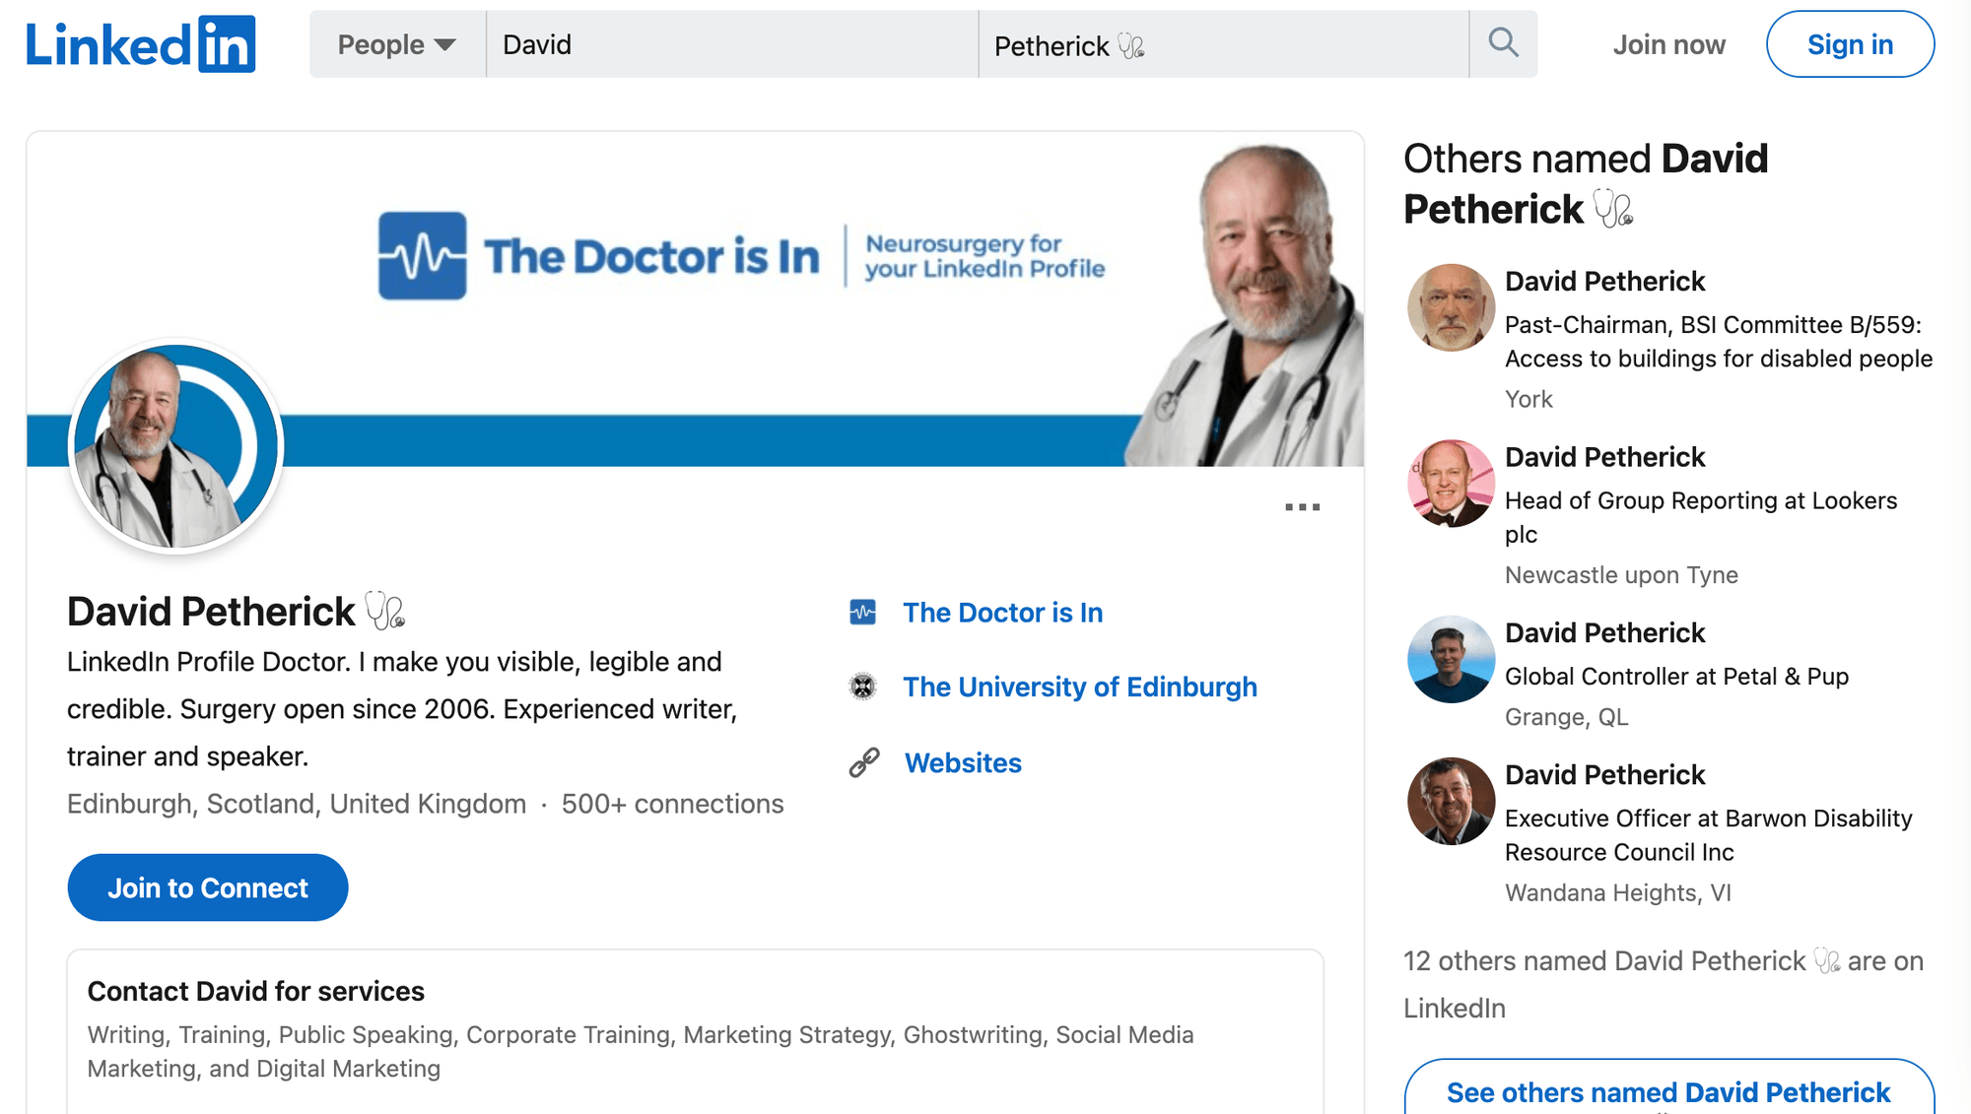Open David Petherick Past-Chairman BSI Committee profile
Image resolution: width=1971 pixels, height=1114 pixels.
point(1604,282)
